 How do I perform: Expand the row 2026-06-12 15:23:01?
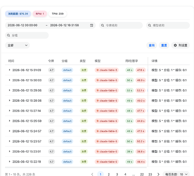(9, 151)
